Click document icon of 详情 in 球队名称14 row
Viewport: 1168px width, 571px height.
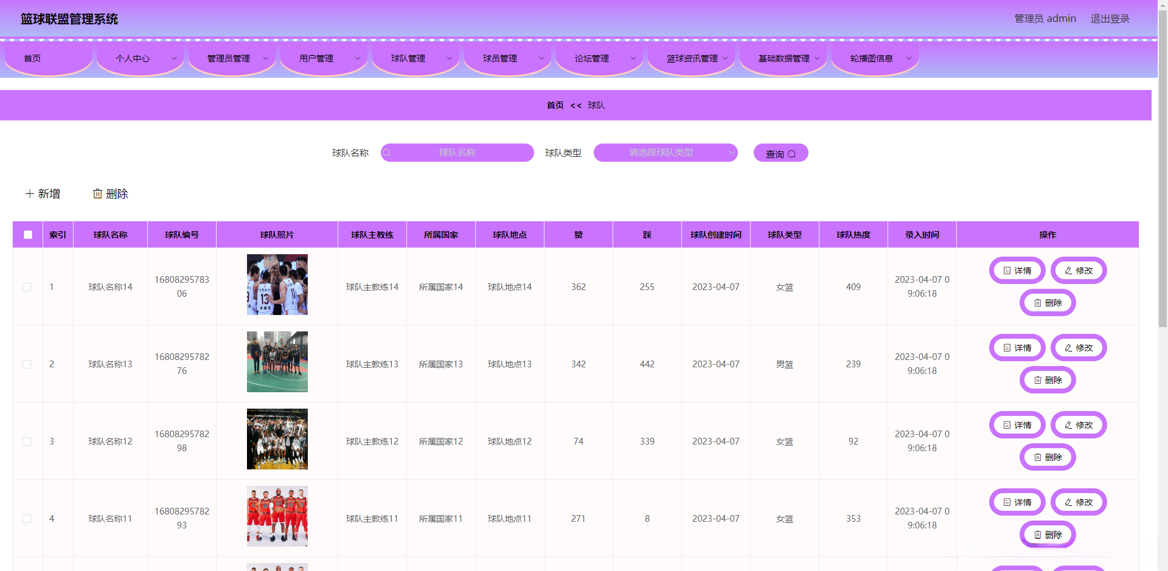click(x=1007, y=271)
